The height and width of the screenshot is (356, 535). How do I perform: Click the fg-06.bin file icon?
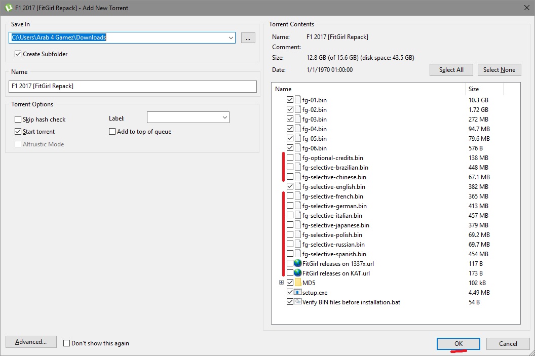(298, 148)
